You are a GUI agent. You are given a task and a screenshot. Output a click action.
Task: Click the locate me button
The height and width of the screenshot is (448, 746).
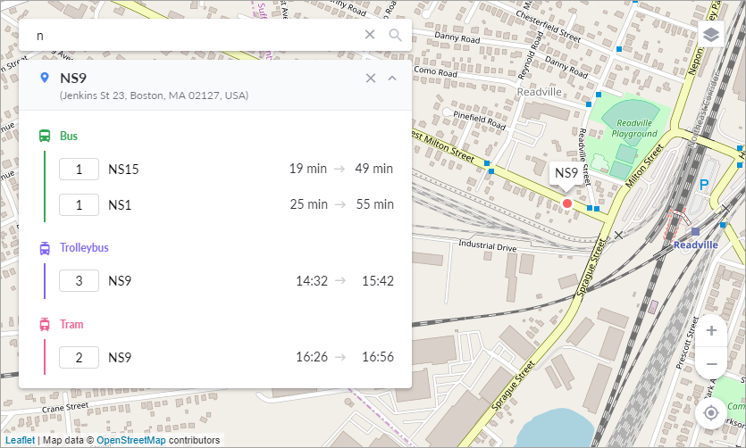(x=711, y=413)
